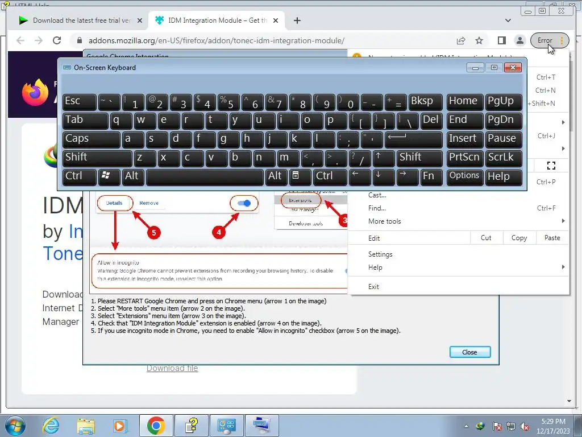
Task: Click the Bksp key on keyboard
Action: pos(425,102)
